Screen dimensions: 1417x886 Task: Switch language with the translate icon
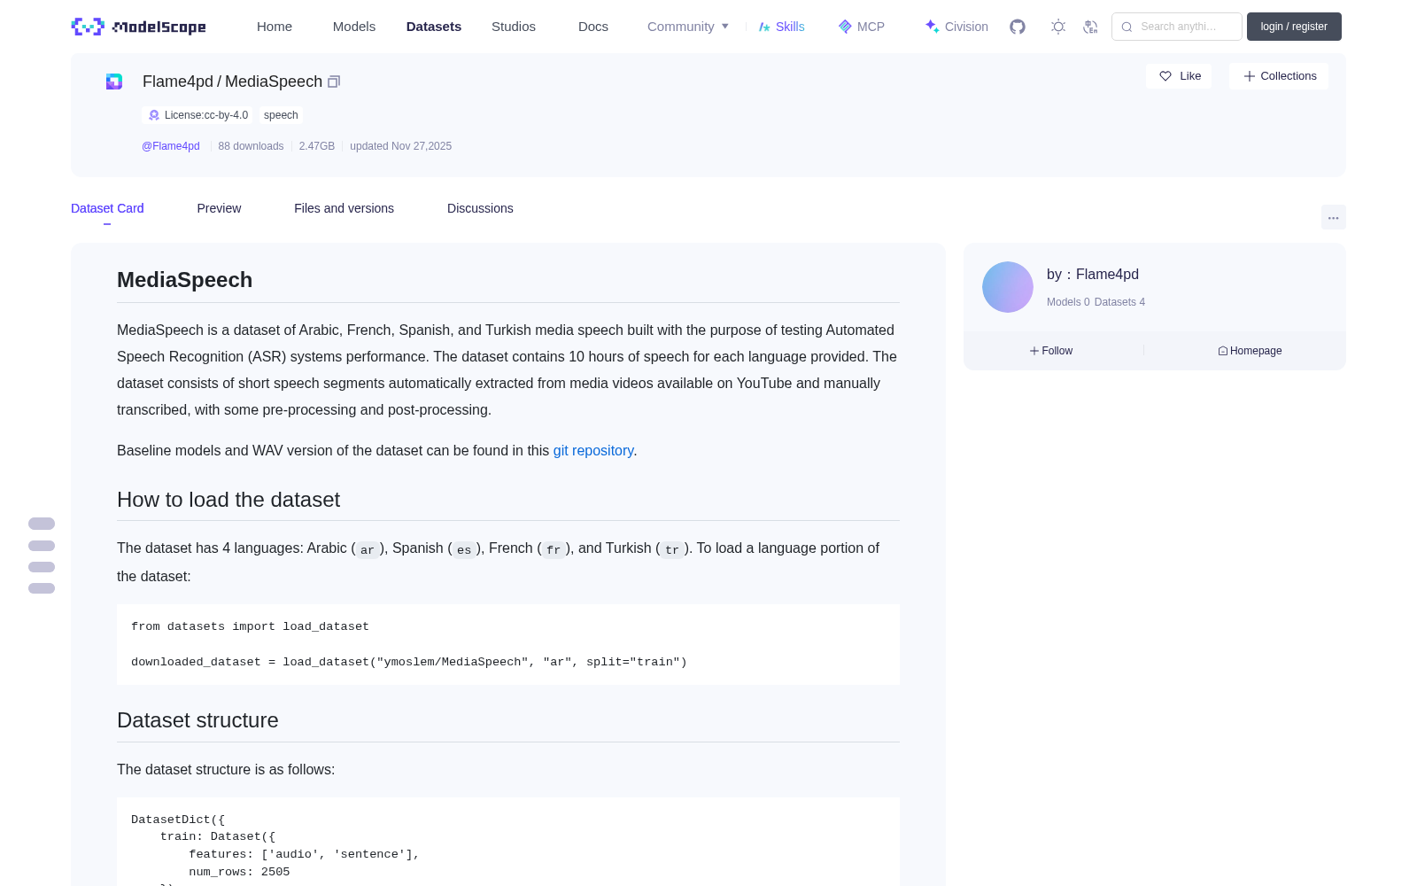pyautogui.click(x=1091, y=27)
